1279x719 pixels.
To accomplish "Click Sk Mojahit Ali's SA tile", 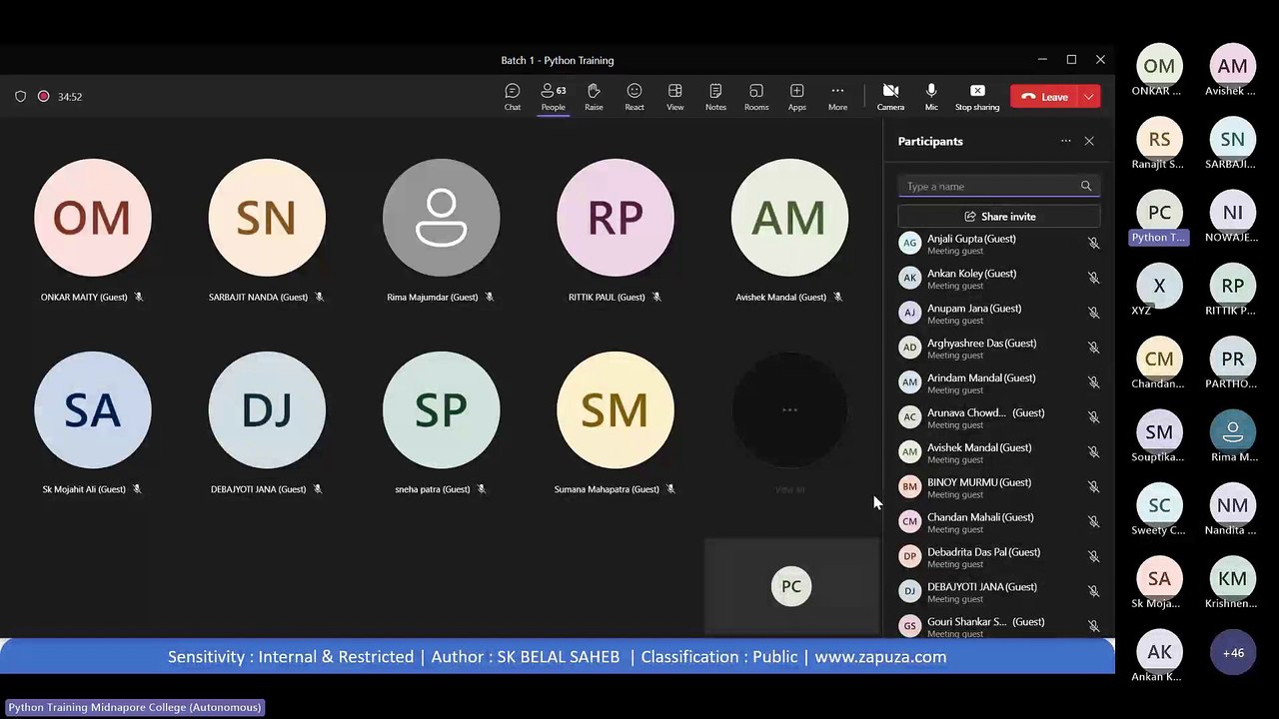I will click(x=93, y=410).
